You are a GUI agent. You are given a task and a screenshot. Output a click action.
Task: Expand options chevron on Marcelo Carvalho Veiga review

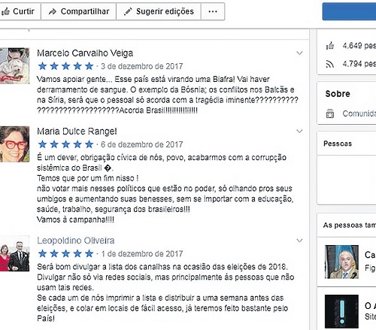coord(299,53)
